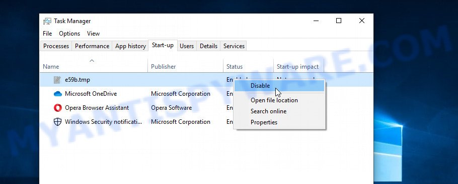
Task: Switch to the Processes tab
Action: click(56, 46)
